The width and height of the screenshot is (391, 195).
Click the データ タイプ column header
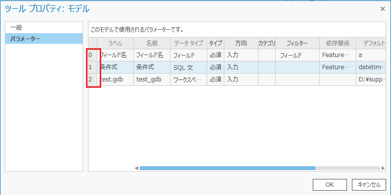pos(189,43)
